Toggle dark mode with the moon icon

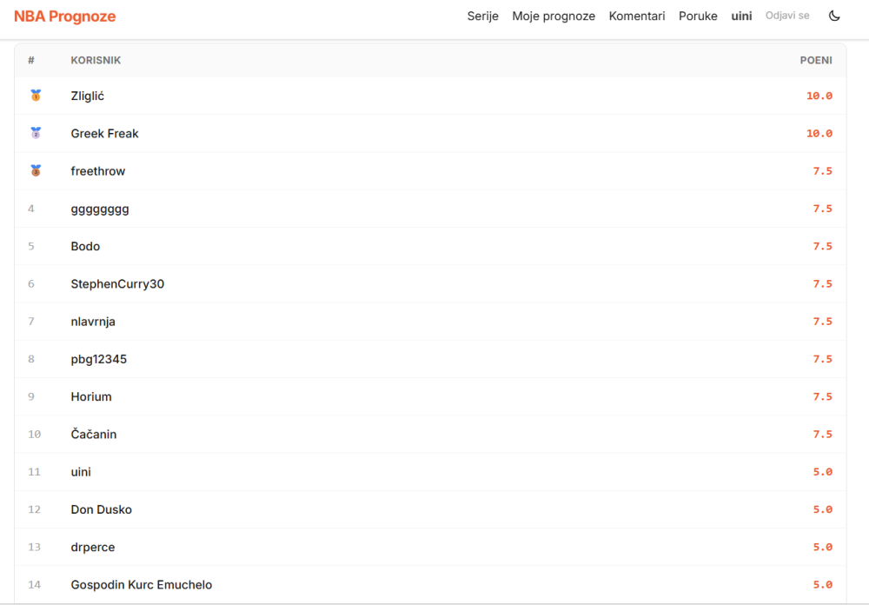(x=834, y=16)
